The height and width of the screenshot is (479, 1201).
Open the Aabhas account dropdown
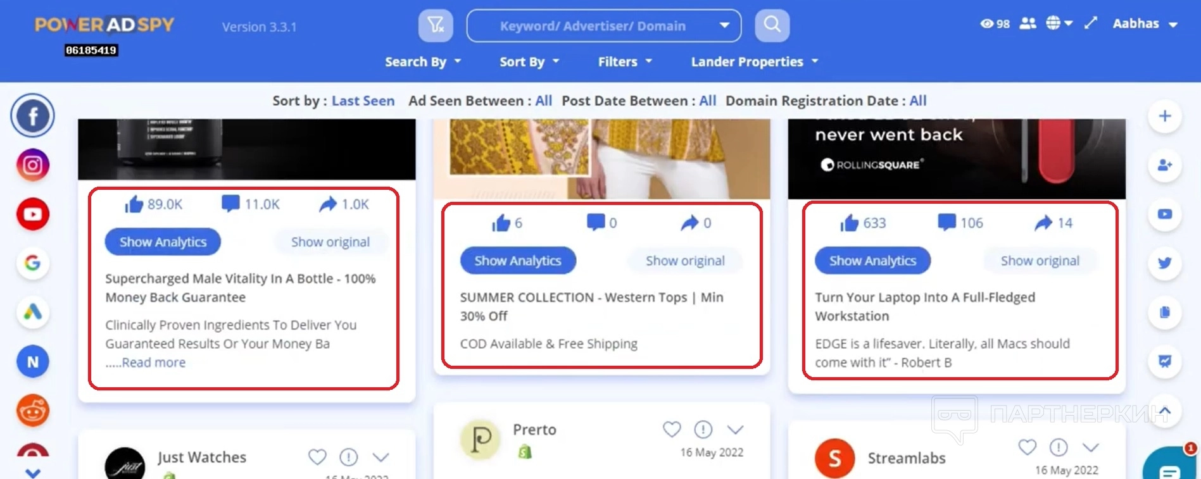[1145, 24]
